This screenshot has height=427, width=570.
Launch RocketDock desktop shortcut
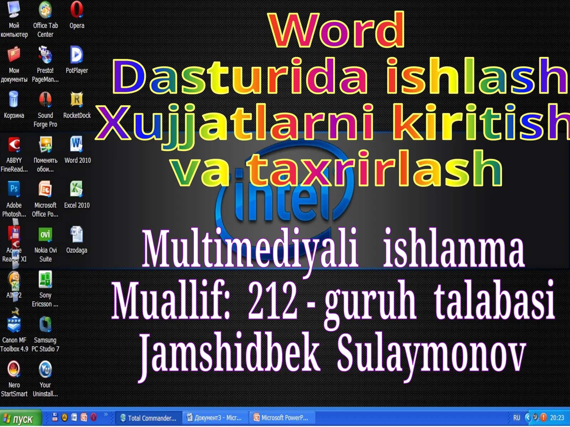[x=77, y=105]
